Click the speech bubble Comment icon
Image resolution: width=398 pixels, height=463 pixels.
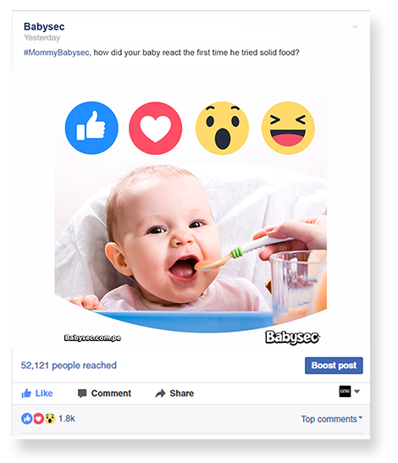point(82,394)
